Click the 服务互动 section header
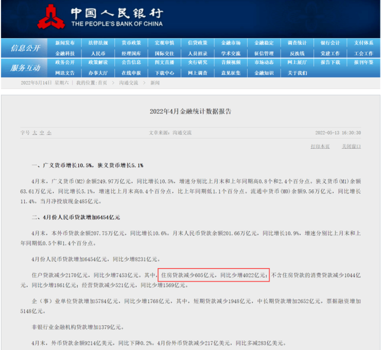This screenshot has width=381, height=350. (x=25, y=68)
